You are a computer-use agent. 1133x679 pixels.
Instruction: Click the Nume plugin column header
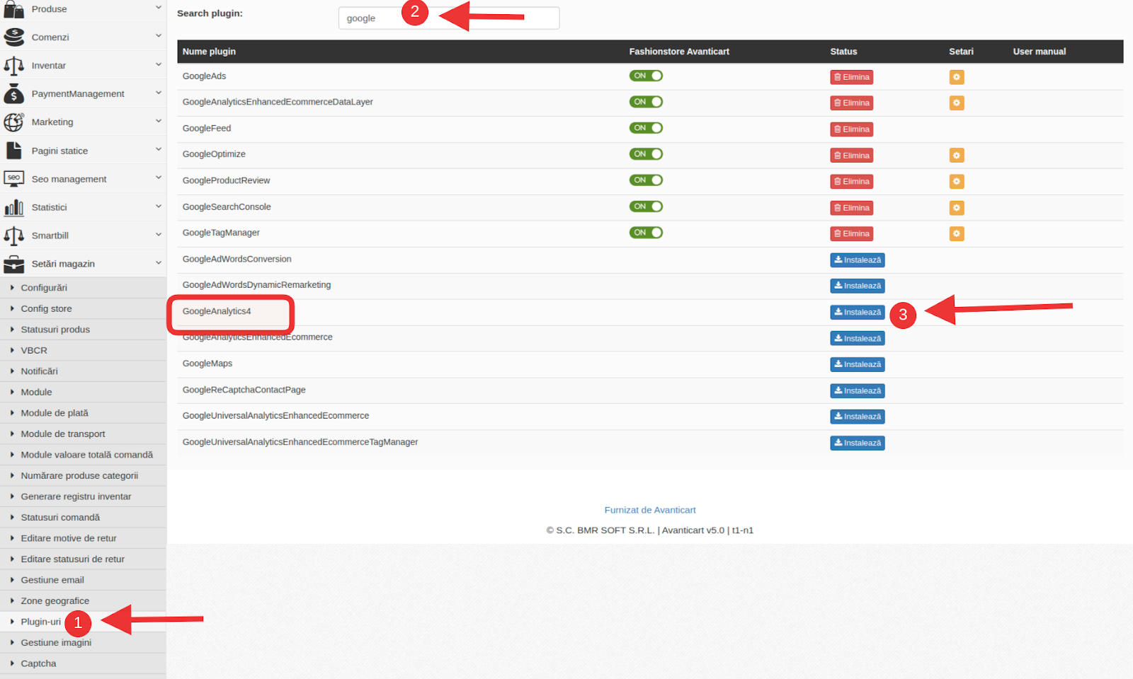(209, 52)
